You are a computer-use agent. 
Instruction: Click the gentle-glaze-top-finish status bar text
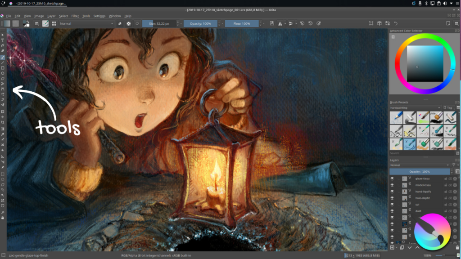tap(28, 255)
